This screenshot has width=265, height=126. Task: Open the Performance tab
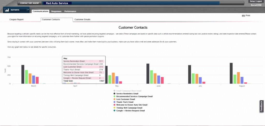(x=70, y=11)
